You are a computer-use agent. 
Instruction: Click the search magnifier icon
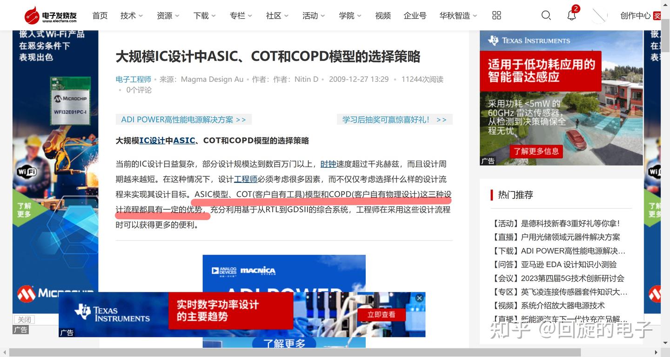[x=546, y=15]
